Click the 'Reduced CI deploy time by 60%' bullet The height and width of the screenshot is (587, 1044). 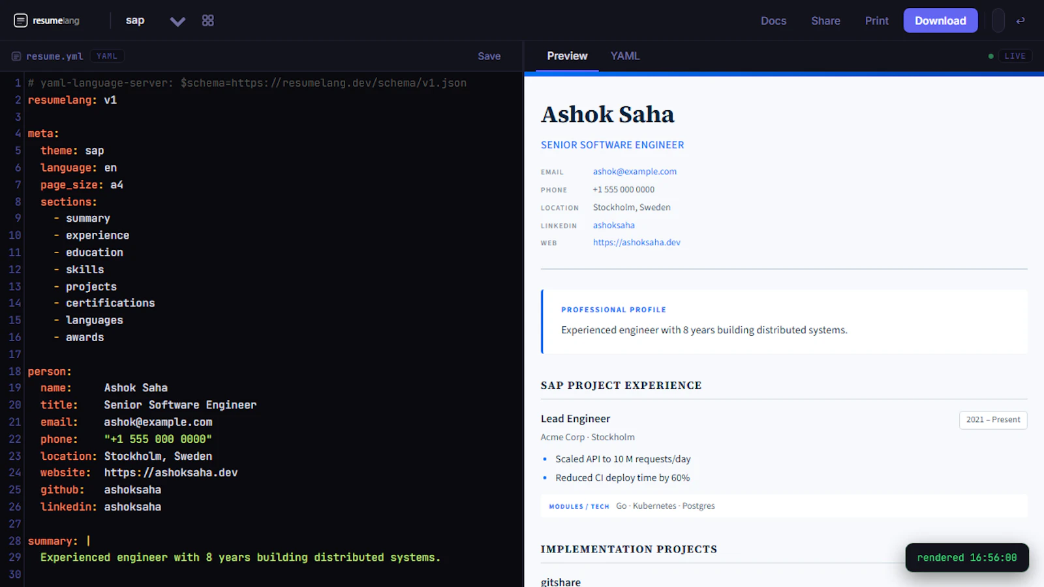coord(622,478)
